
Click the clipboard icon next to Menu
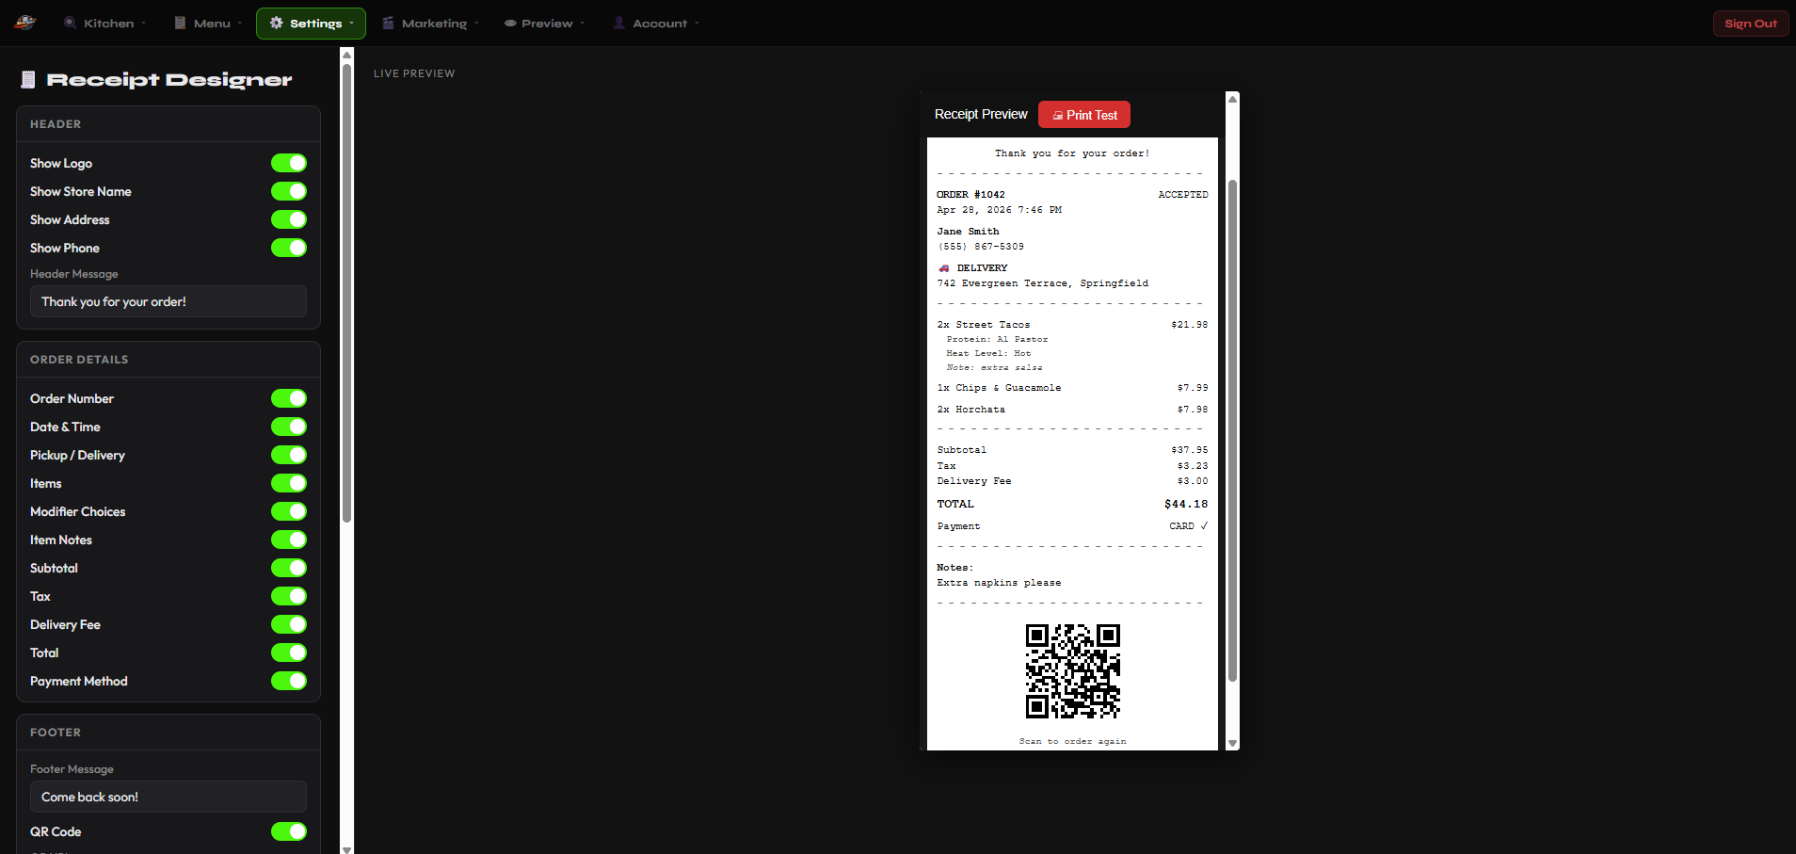coord(178,23)
